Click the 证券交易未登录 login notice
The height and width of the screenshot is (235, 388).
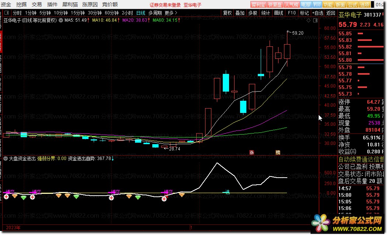click(x=165, y=5)
